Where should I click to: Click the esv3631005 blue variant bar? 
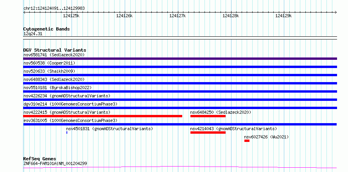pyautogui.click(x=180, y=124)
